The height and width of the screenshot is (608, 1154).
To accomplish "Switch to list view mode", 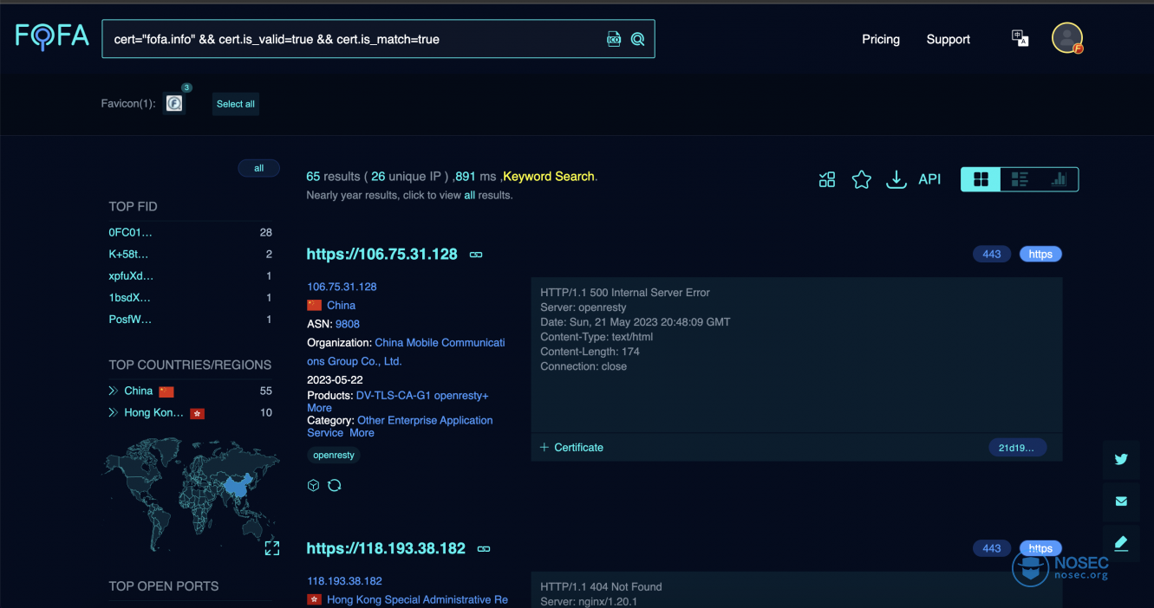I will [1020, 179].
